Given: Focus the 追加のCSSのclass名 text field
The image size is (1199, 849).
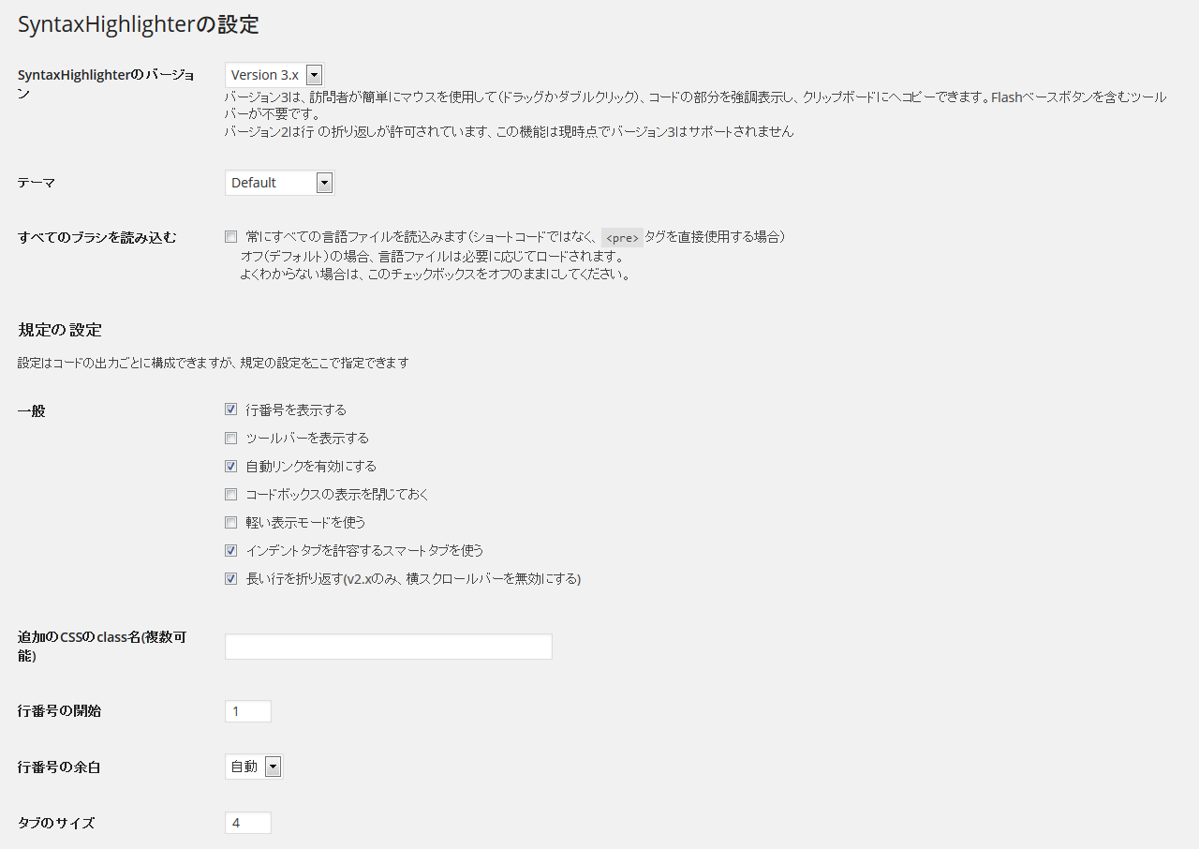Looking at the screenshot, I should pos(389,647).
